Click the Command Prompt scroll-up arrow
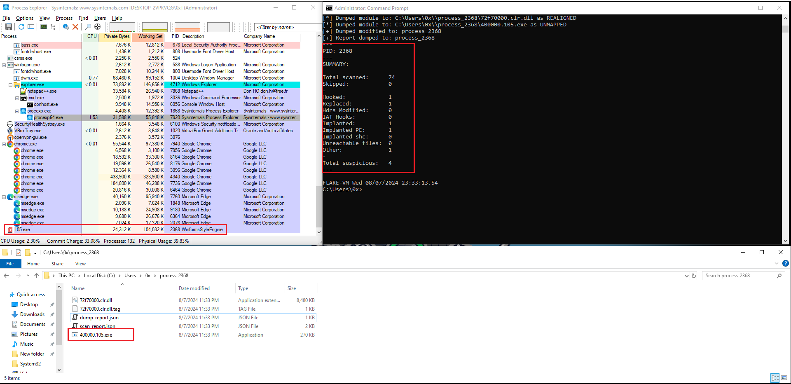The image size is (791, 384). (x=785, y=18)
